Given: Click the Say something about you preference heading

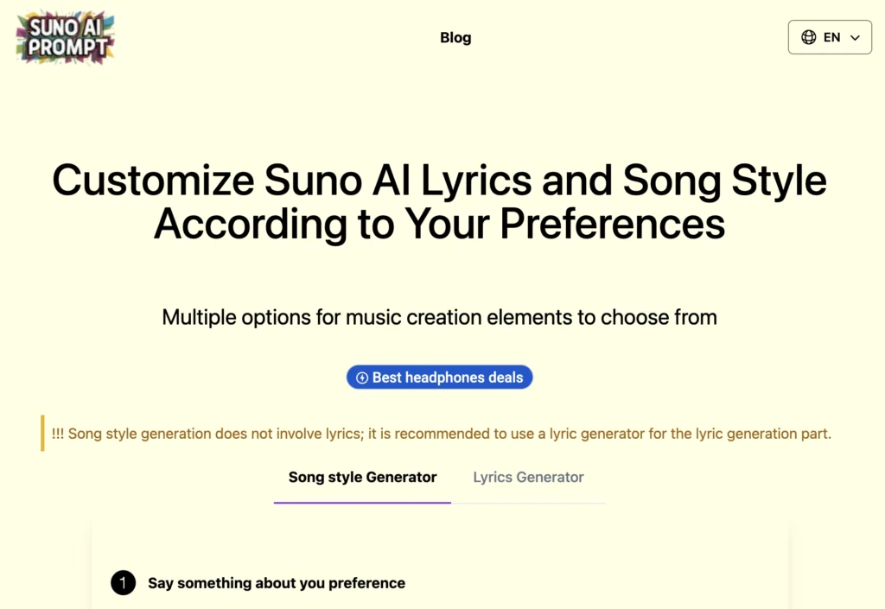Looking at the screenshot, I should tap(276, 583).
